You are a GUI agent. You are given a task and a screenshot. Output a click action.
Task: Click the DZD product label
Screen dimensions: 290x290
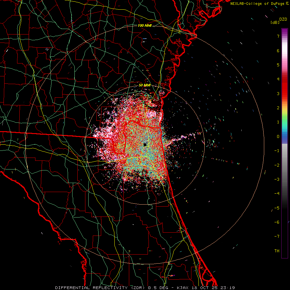pyautogui.click(x=283, y=19)
